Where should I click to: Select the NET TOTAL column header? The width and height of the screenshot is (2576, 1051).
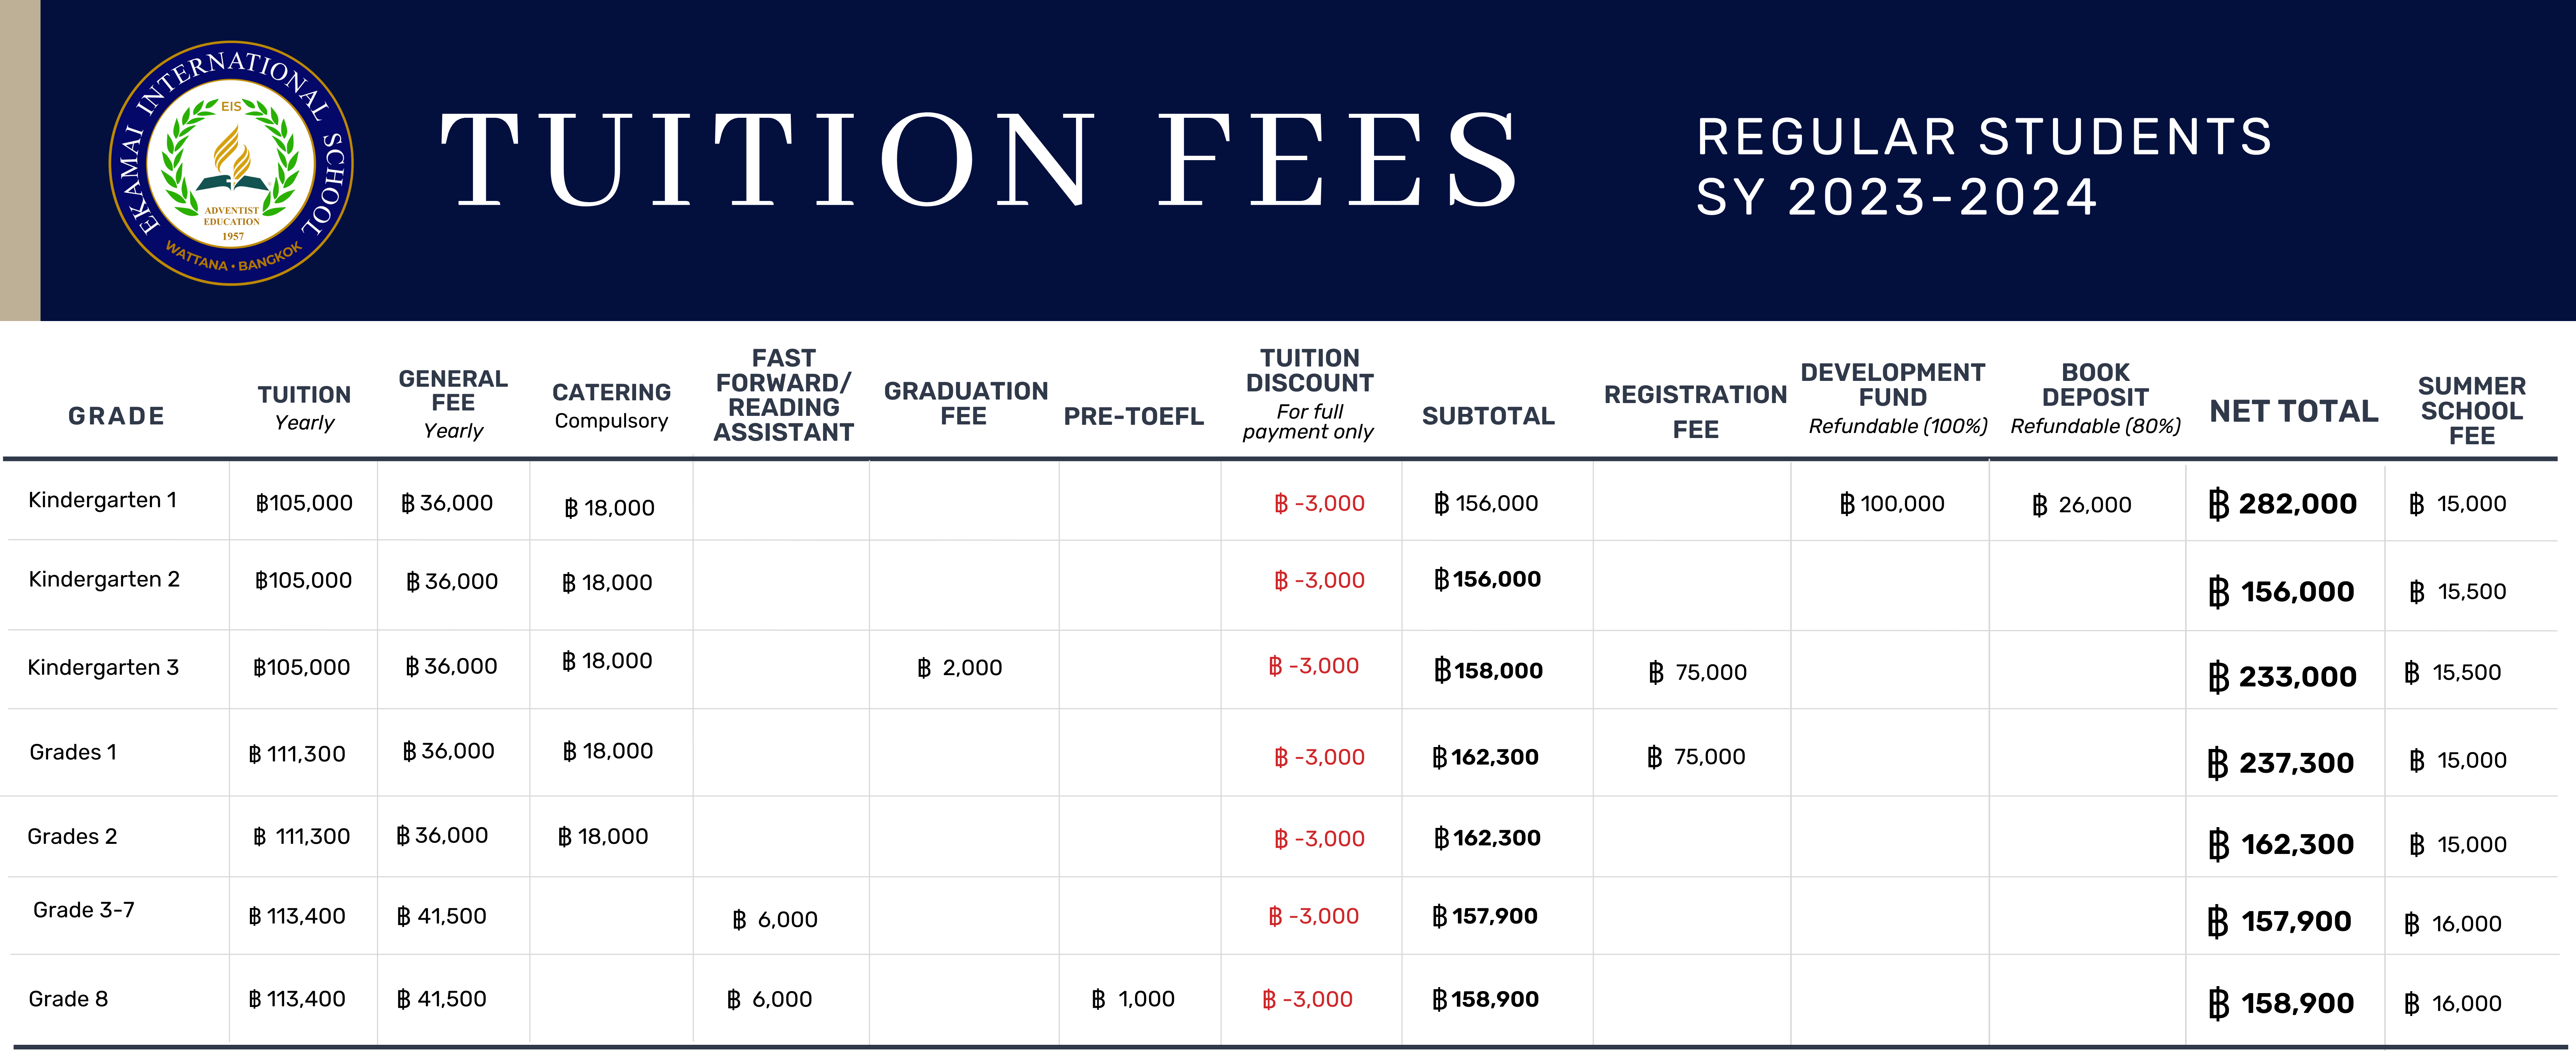click(x=2293, y=411)
